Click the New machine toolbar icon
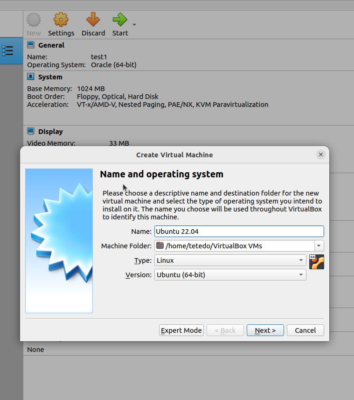 pos(34,20)
